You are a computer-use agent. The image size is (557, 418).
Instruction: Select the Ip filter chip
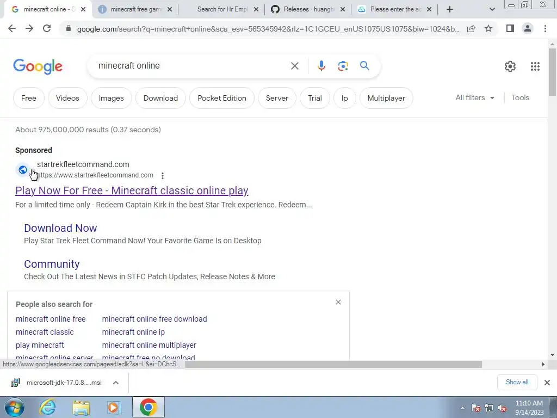[344, 98]
